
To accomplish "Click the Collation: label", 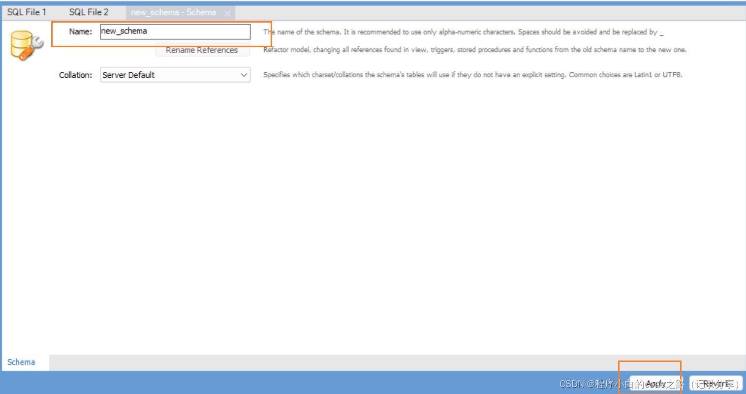I will click(x=75, y=75).
